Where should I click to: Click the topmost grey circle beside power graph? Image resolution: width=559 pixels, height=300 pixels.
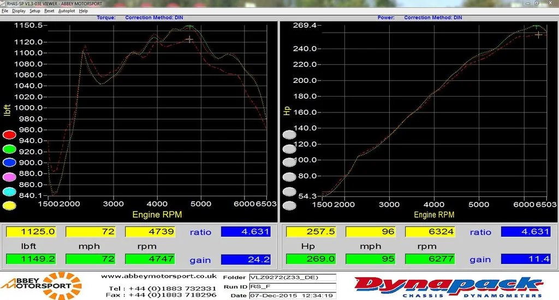289,135
